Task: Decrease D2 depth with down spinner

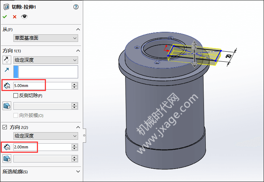Action: click(x=74, y=149)
